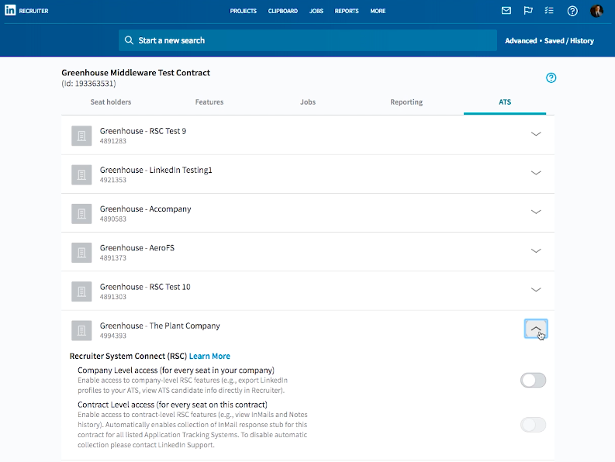The height and width of the screenshot is (462, 615).
Task: Click the search magnifier icon
Action: 129,40
